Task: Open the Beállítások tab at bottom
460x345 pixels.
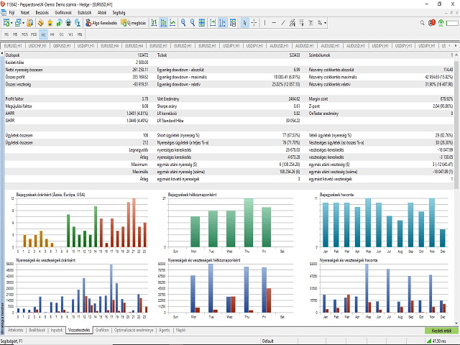Action: 37,330
